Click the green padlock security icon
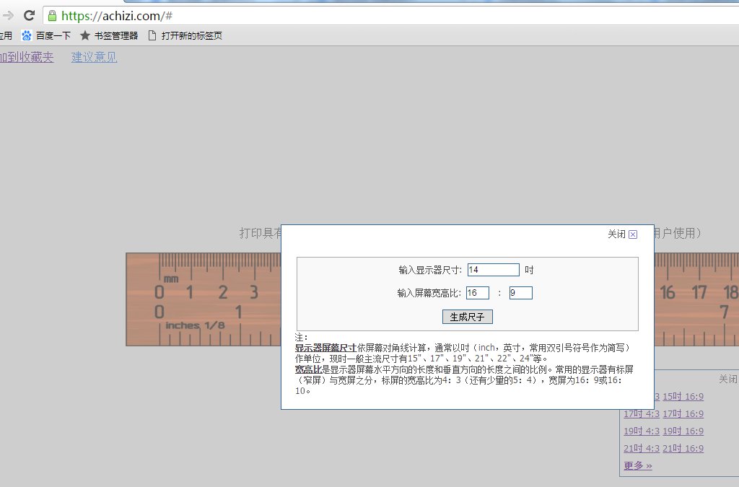 coord(52,15)
